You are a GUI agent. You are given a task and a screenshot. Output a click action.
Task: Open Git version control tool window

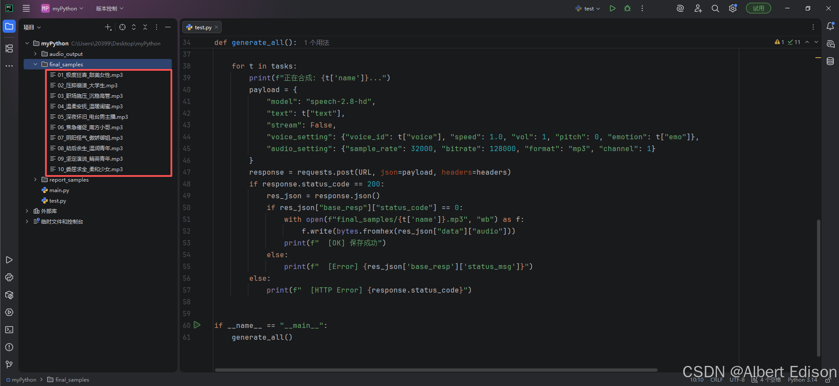(9, 364)
